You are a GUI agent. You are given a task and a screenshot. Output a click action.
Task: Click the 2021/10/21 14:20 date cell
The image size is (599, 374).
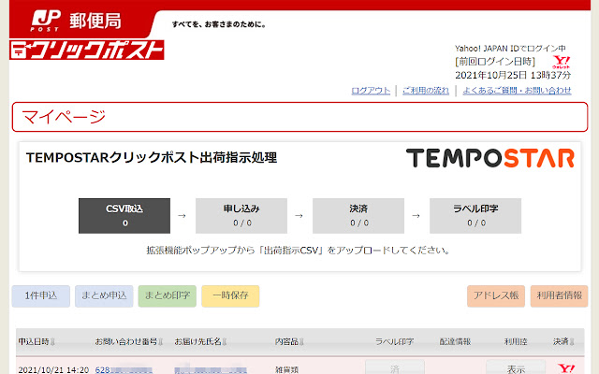pos(53,370)
